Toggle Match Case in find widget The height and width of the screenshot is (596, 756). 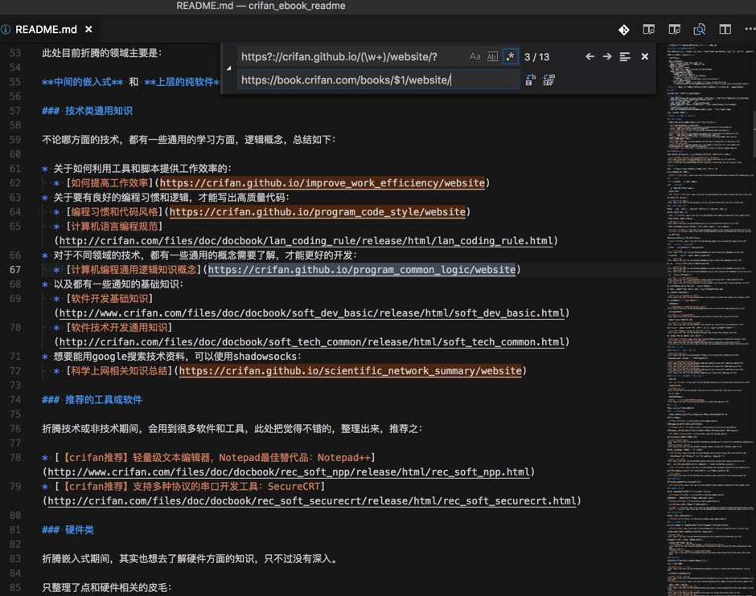point(475,56)
